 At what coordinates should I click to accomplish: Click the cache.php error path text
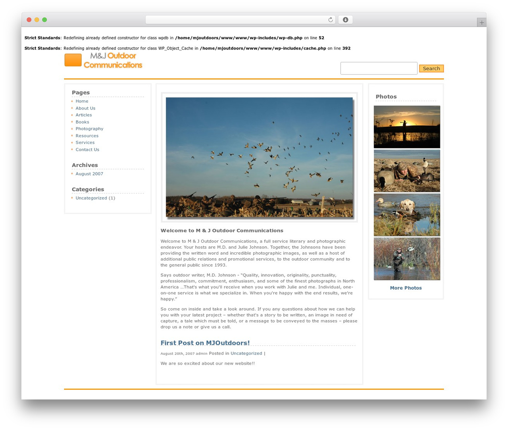(263, 48)
